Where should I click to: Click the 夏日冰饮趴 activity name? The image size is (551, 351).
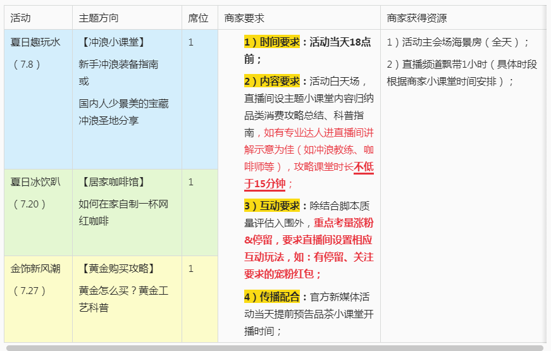[35, 182]
